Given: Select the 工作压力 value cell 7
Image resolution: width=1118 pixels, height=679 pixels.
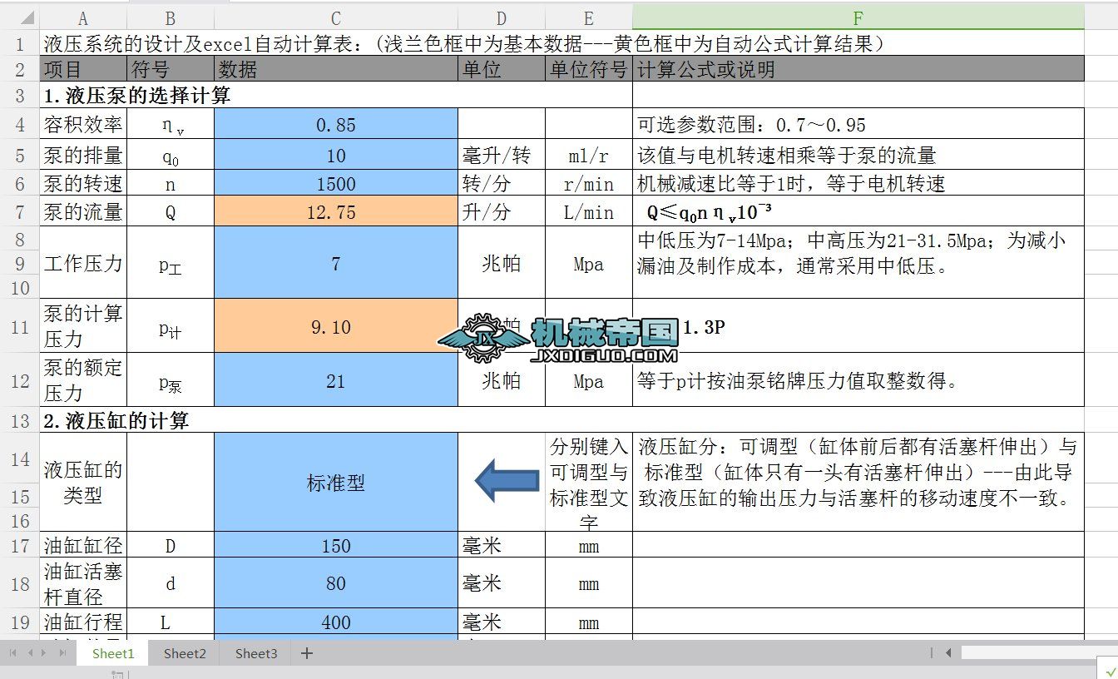Looking at the screenshot, I should pos(336,263).
